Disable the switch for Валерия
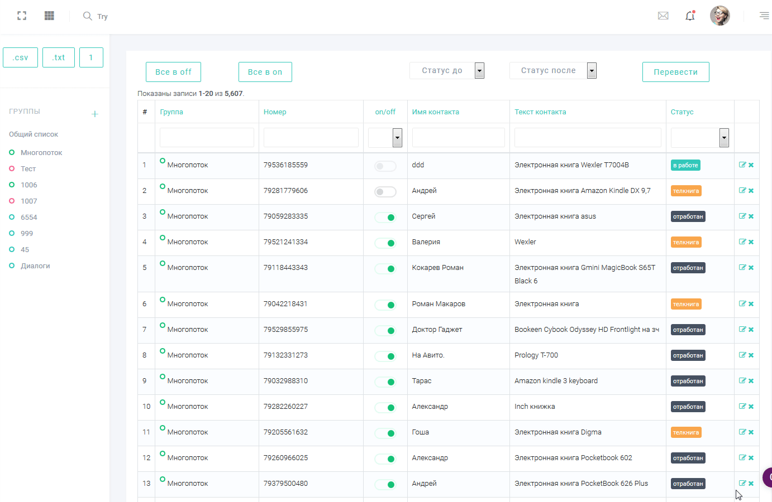Viewport: 772px width, 502px height. coord(385,243)
